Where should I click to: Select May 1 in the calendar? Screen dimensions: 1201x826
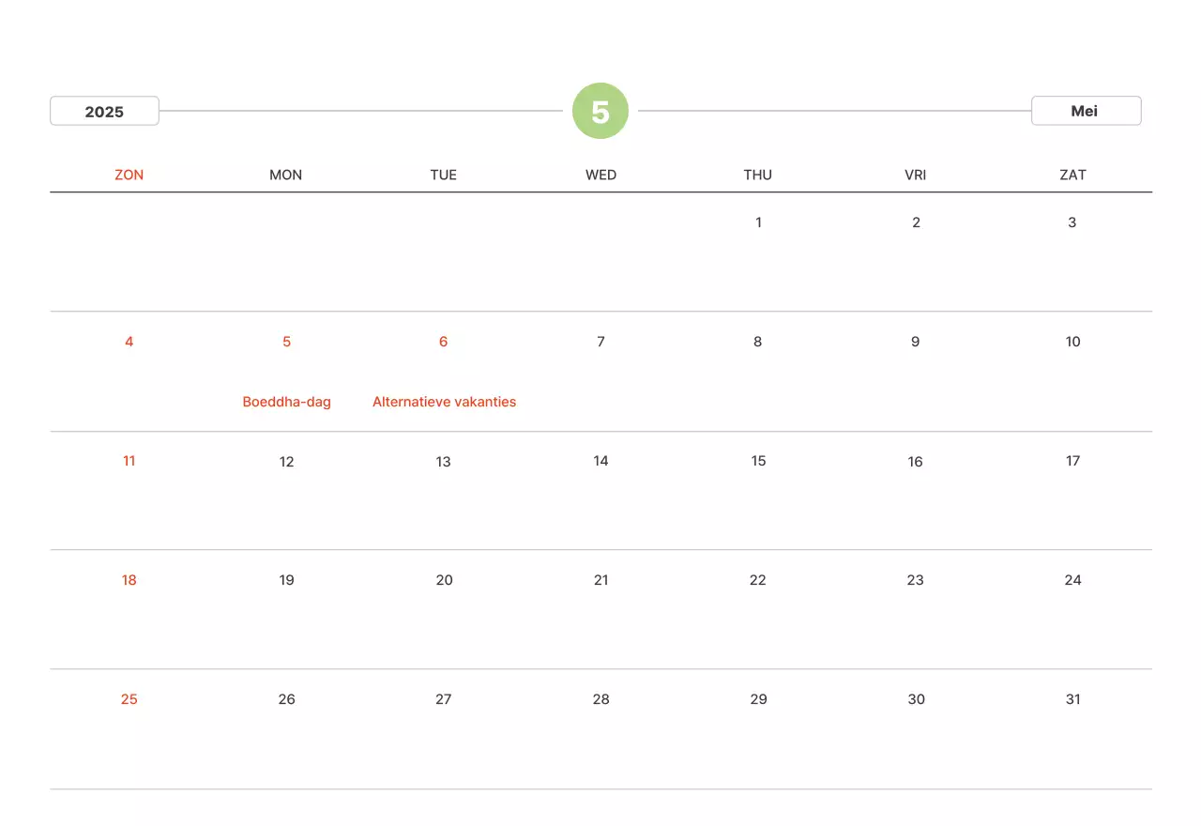(758, 222)
